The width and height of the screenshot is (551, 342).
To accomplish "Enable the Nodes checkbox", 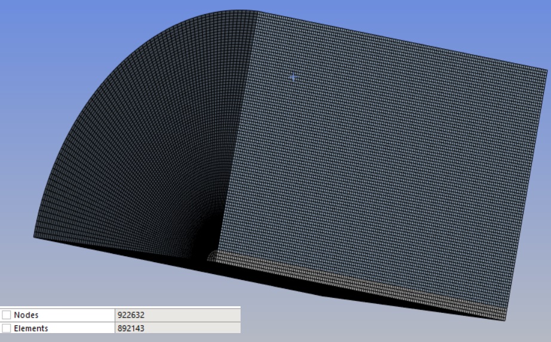I will pos(7,315).
